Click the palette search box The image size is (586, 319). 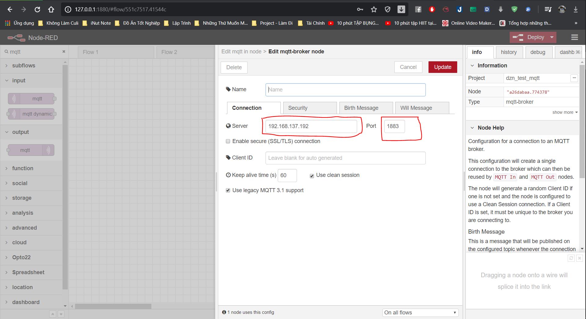34,52
